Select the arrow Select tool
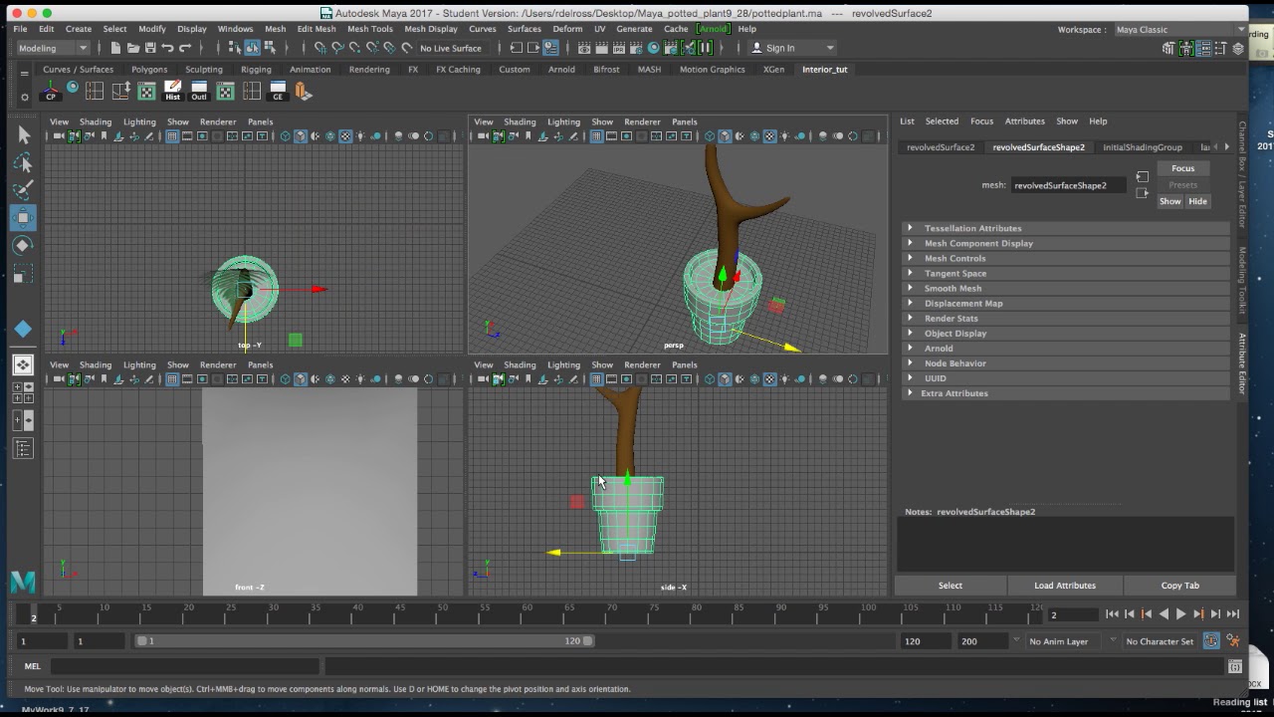The height and width of the screenshot is (717, 1274). [24, 135]
